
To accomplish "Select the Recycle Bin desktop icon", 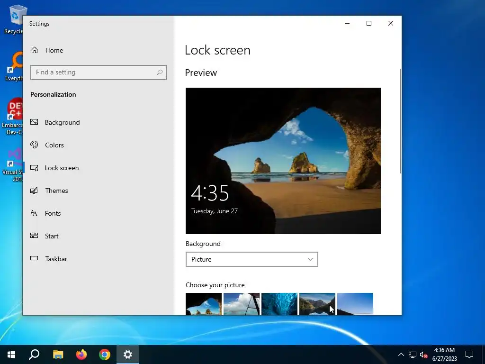I will (x=14, y=20).
